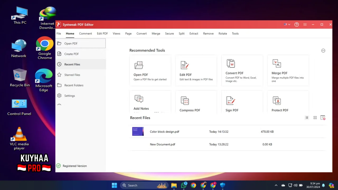Open the Split tab
This screenshot has width=338, height=190.
[182, 34]
